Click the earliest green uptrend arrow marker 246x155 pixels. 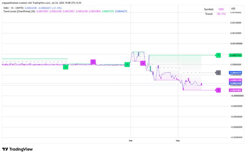(65, 67)
